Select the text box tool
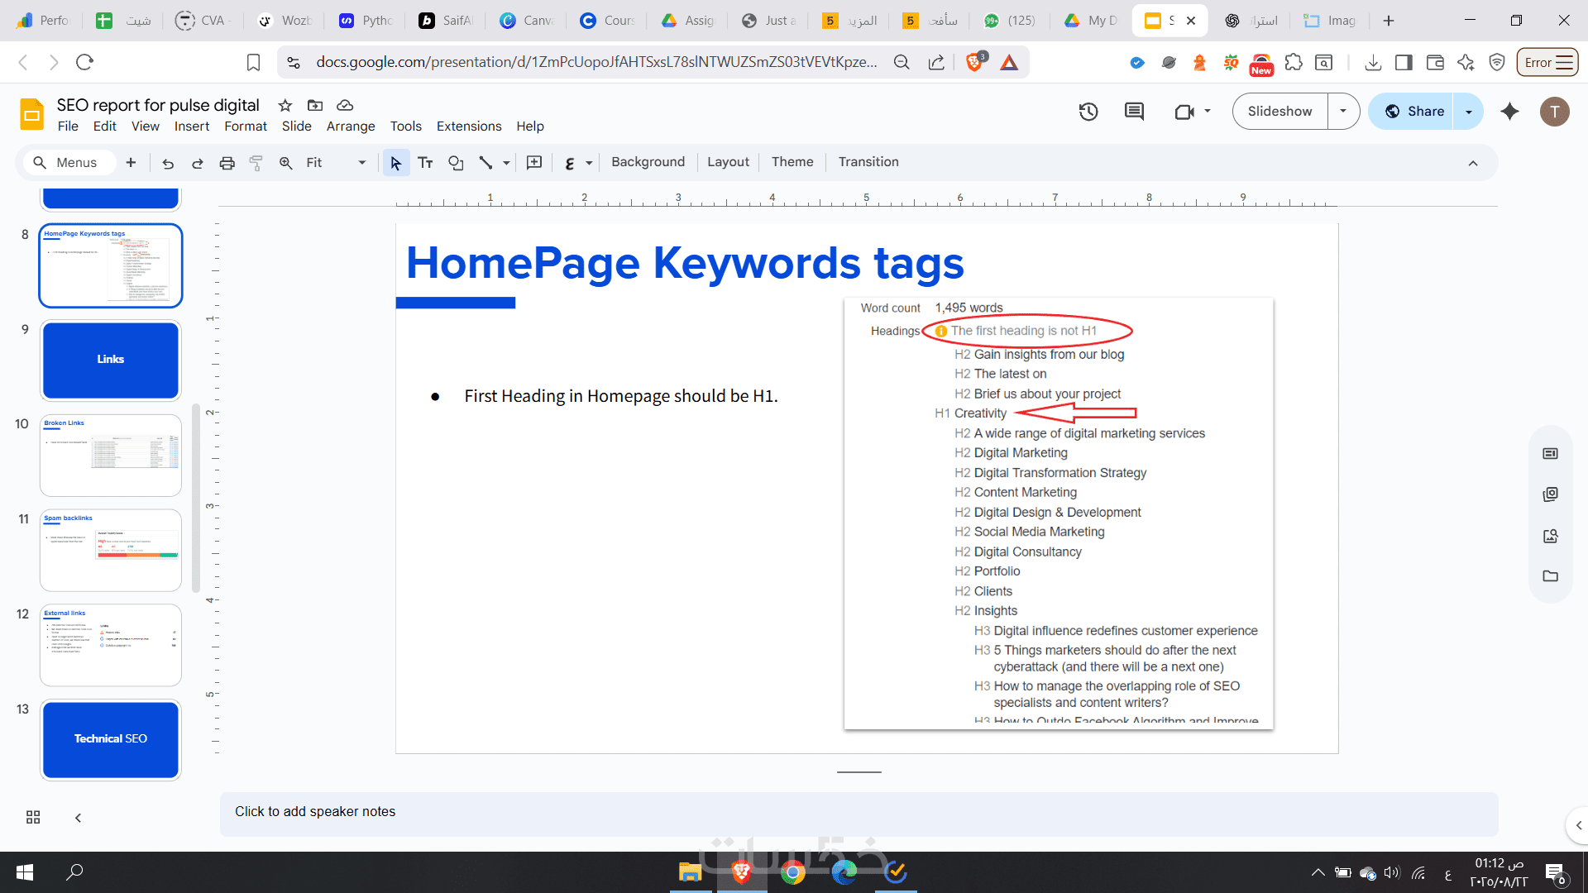 pos(425,163)
